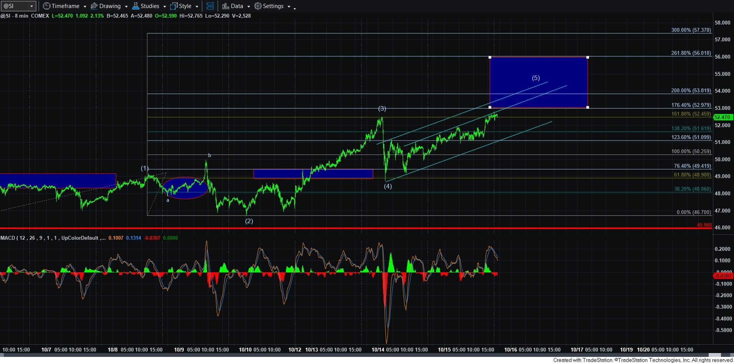Expand the Drawing dropdown arrow
Image resolution: width=734 pixels, height=363 pixels.
pyautogui.click(x=126, y=7)
